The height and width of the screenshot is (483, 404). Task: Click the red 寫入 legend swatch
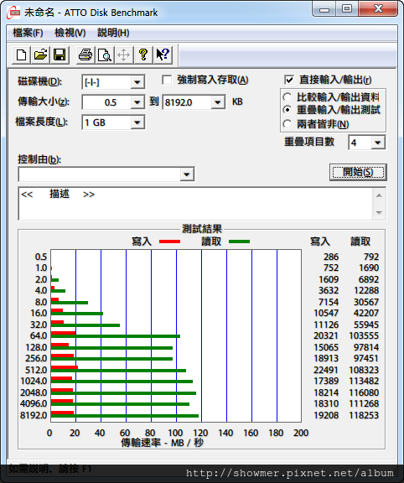click(x=169, y=241)
